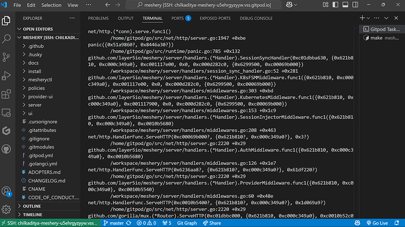Toggle the secondary side bar layout button
405x227 pixels.
[x=355, y=5]
